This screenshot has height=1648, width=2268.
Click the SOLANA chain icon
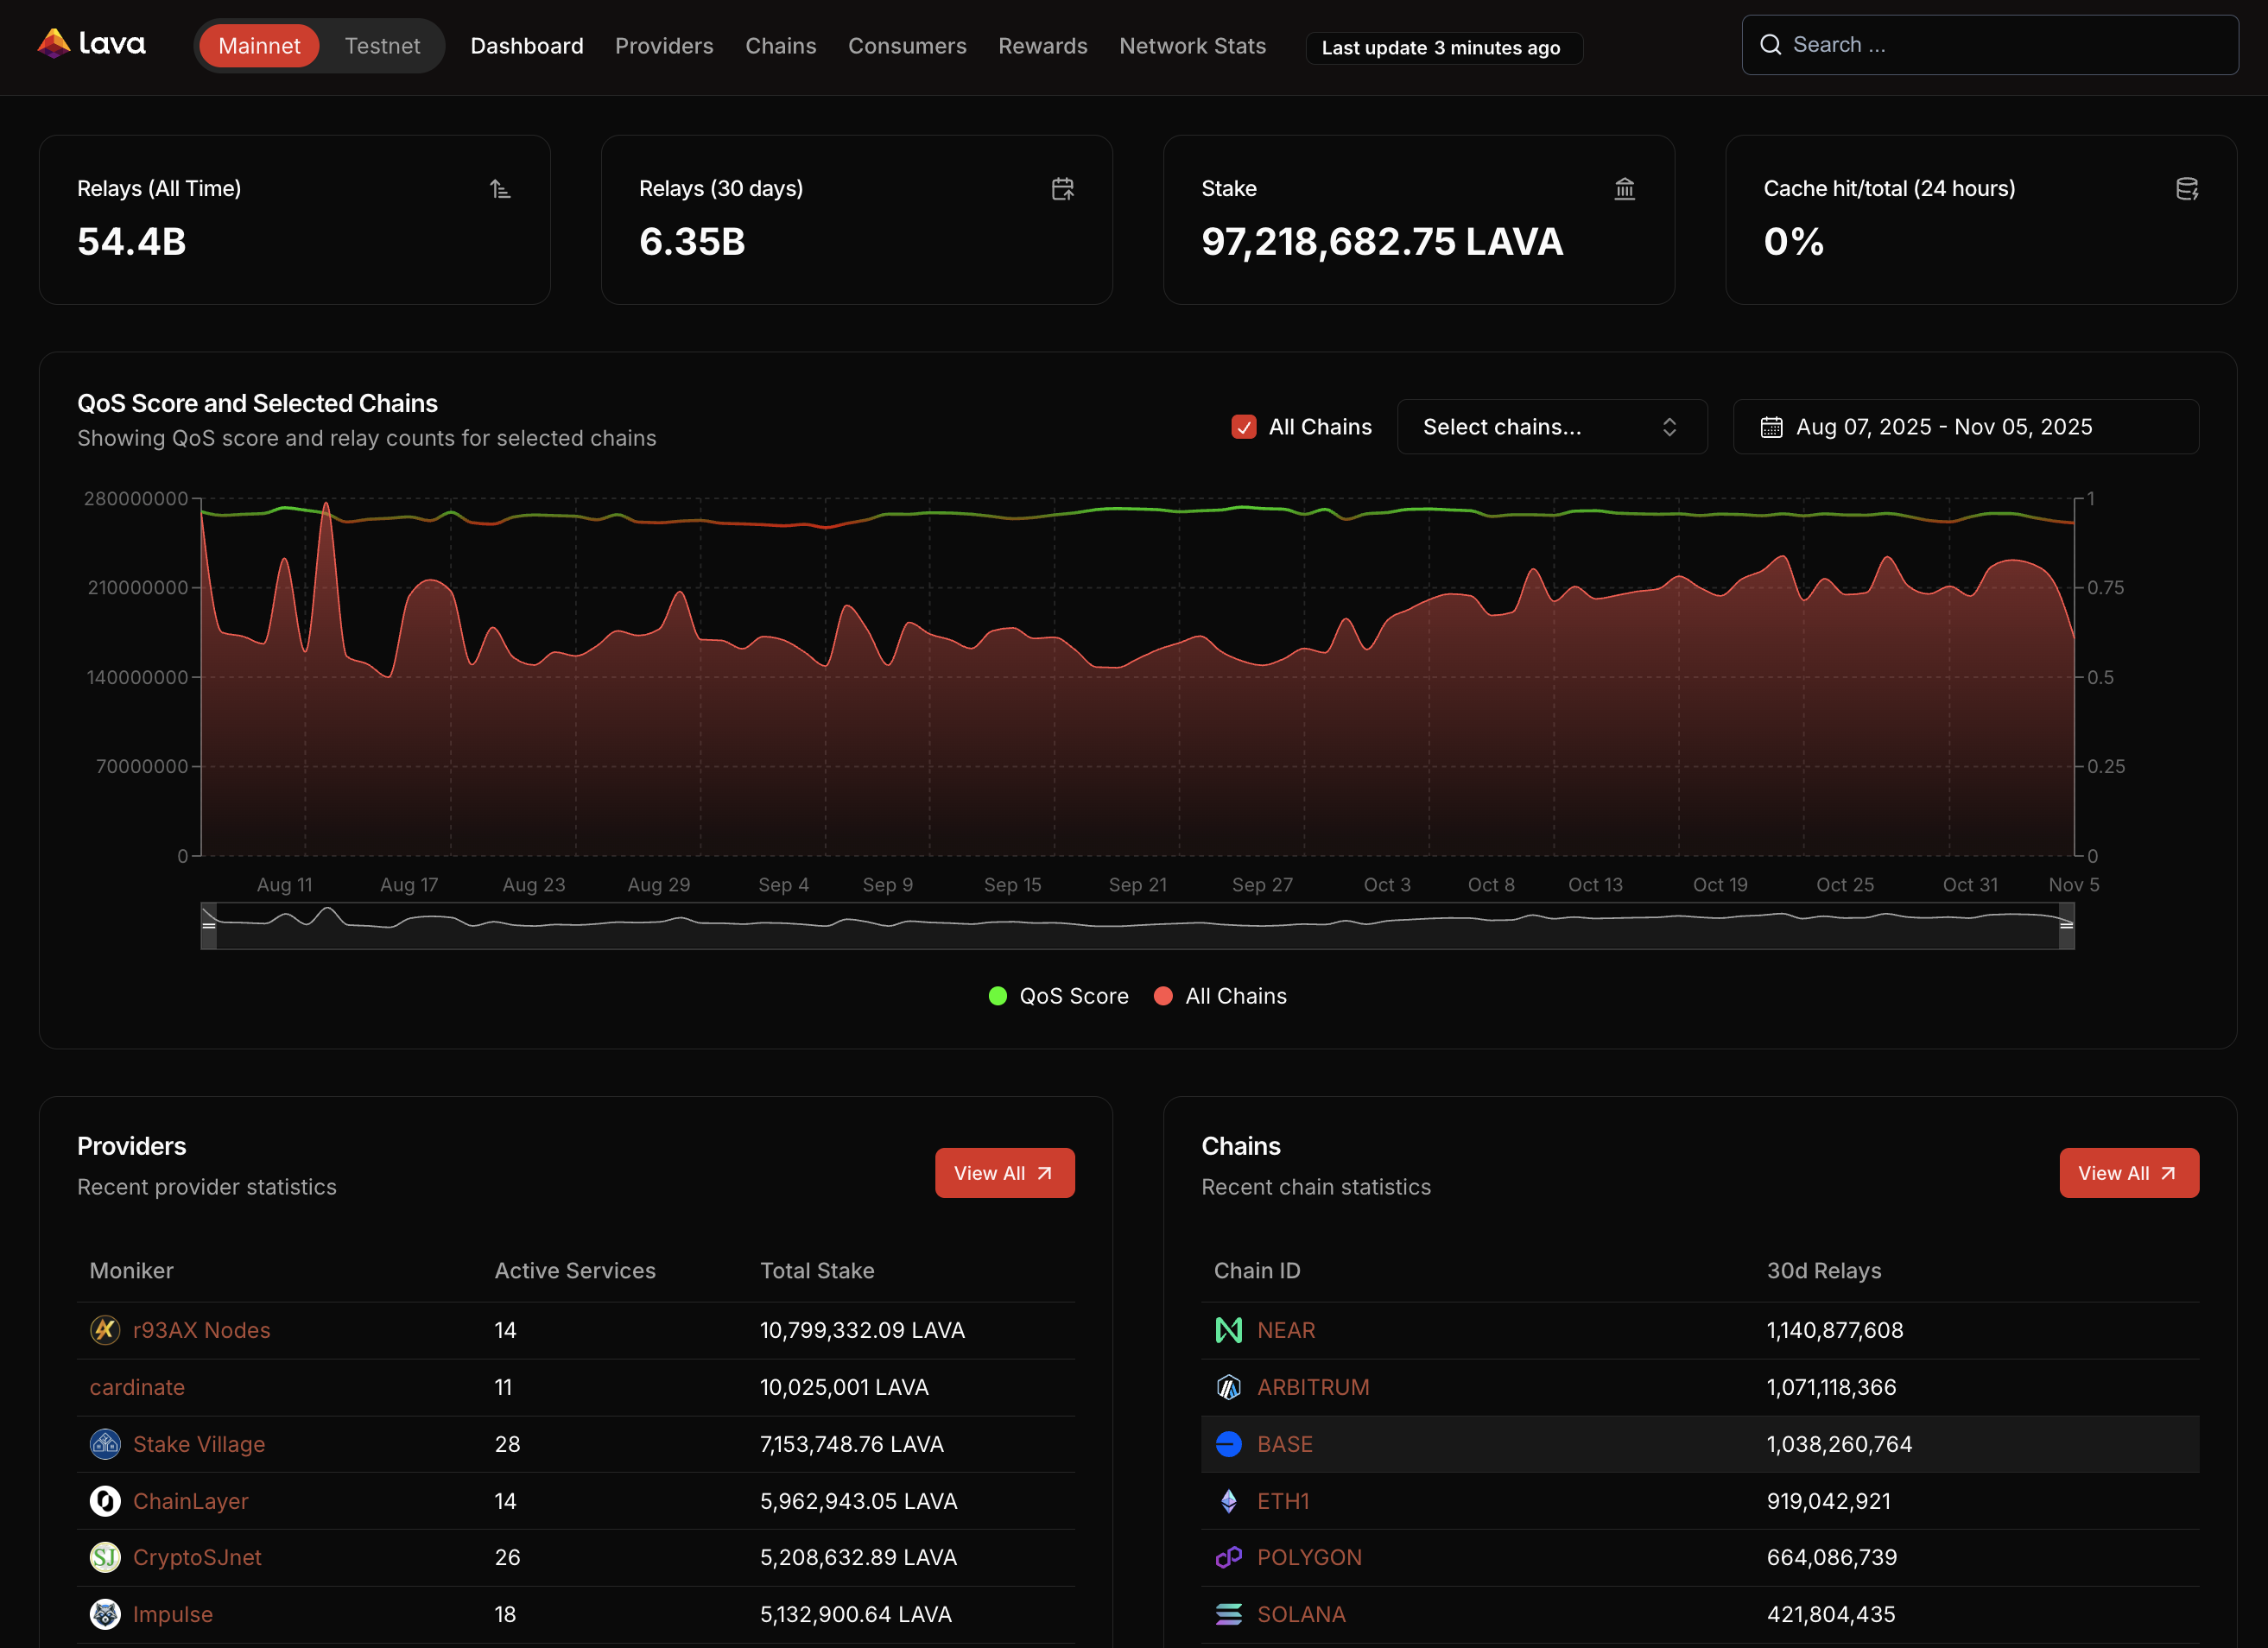coord(1228,1614)
